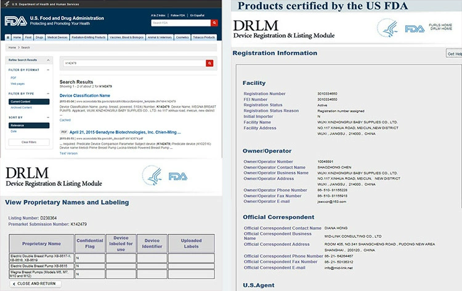This screenshot has height=291, width=462.
Task: Click the En Español link
Action: click(x=197, y=15)
